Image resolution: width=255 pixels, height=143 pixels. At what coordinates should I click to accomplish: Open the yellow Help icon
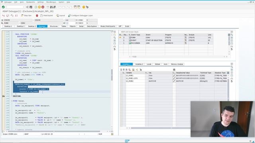(84, 7)
